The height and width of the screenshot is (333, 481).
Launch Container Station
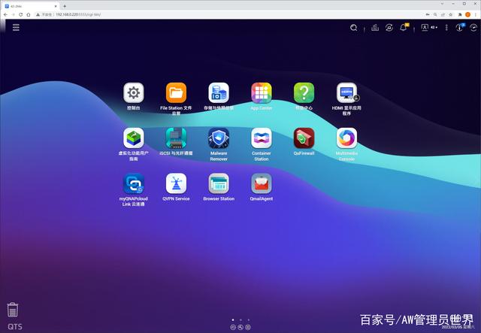[x=262, y=138]
